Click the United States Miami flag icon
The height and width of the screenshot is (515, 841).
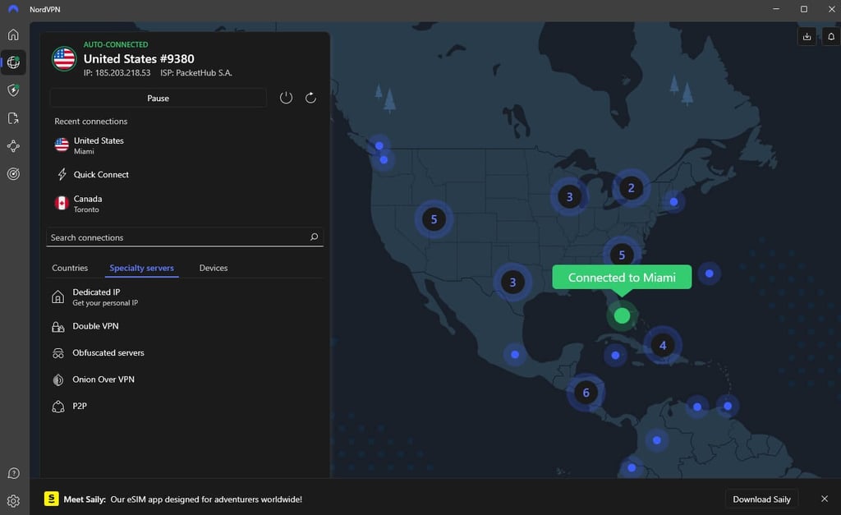[x=62, y=145]
